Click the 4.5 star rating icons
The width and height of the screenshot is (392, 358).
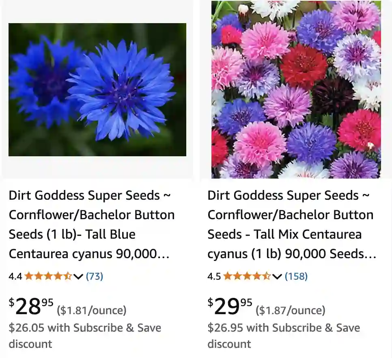pyautogui.click(x=247, y=276)
